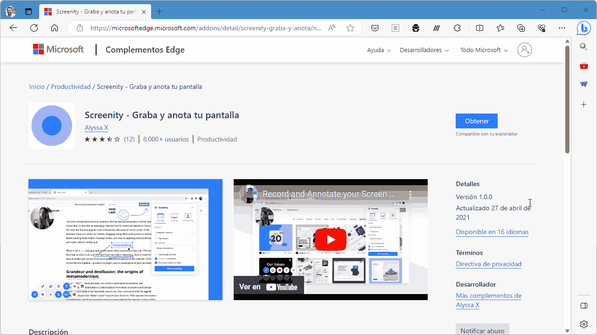Screen dimensions: 597x335
Task: Open the Pocket extension icon
Action: (x=375, y=28)
